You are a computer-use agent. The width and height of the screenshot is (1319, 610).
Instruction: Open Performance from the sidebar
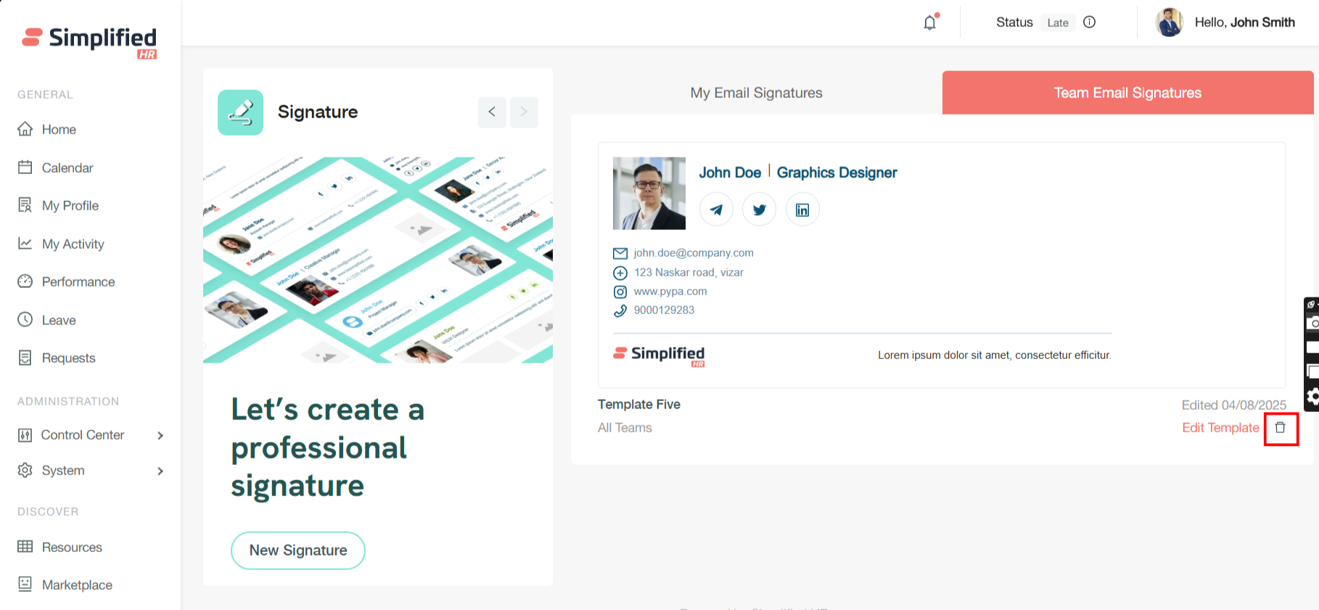click(78, 281)
